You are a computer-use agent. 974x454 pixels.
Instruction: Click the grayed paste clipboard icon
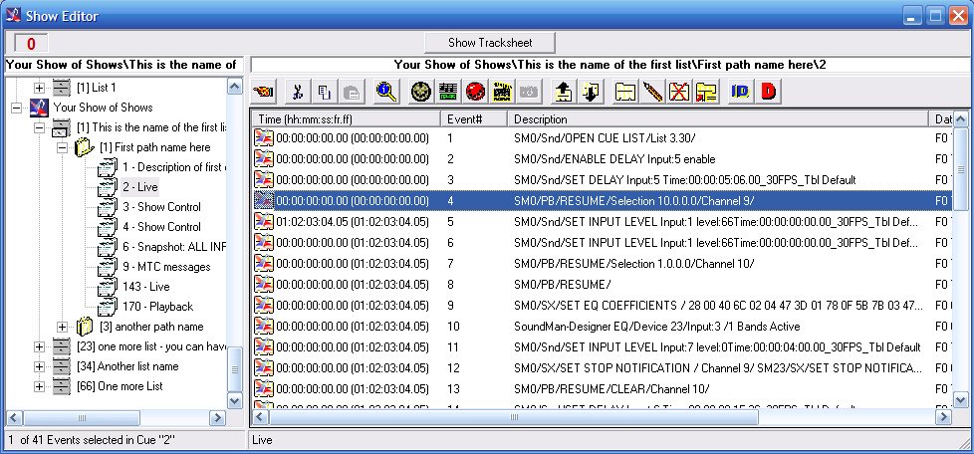(352, 92)
